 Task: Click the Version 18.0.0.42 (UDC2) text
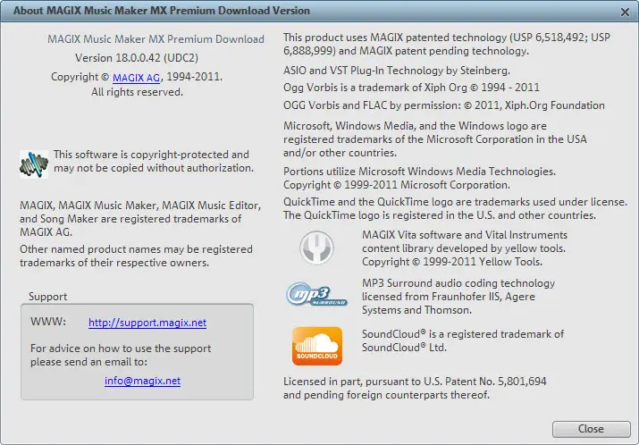[x=137, y=58]
